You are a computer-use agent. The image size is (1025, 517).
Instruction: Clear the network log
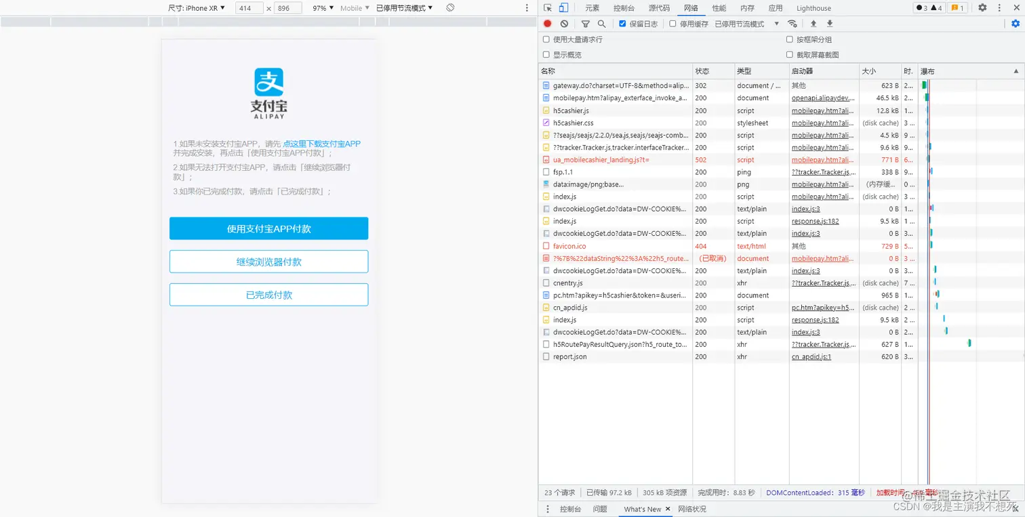pyautogui.click(x=564, y=24)
